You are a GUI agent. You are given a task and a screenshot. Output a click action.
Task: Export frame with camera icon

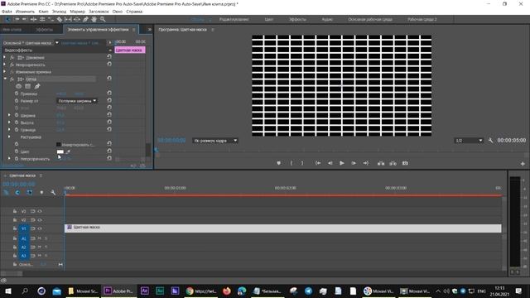click(405, 163)
